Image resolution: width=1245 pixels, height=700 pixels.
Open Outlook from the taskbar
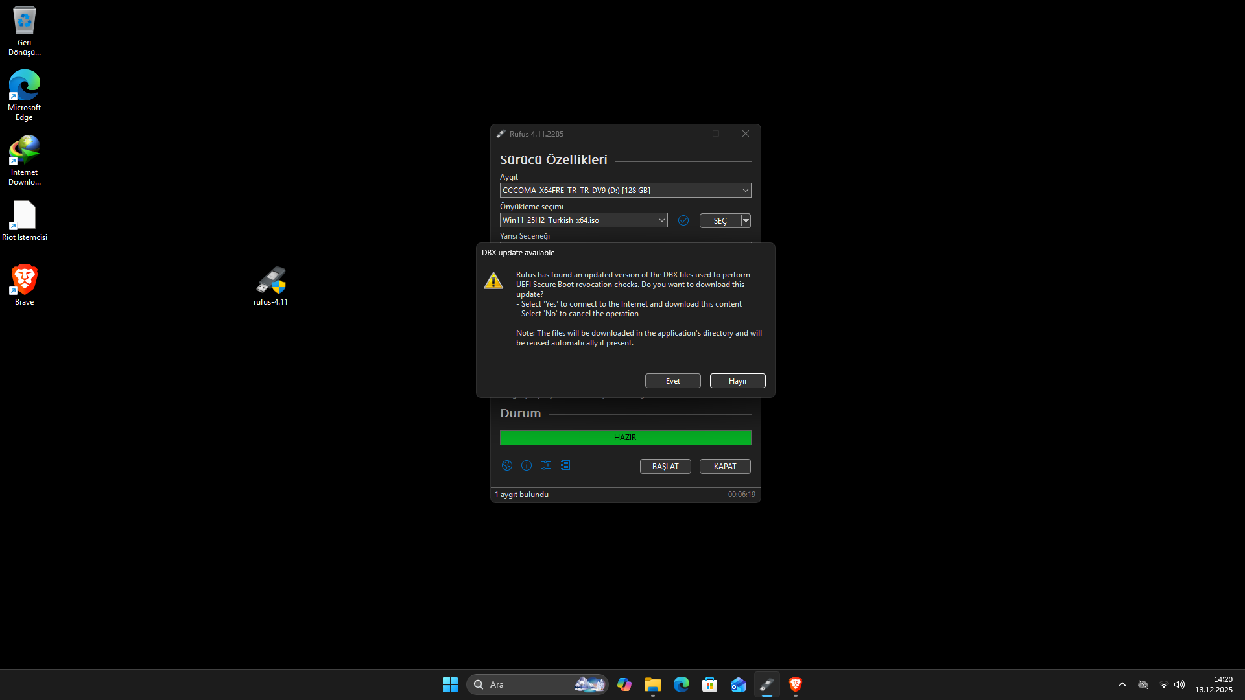coord(739,684)
